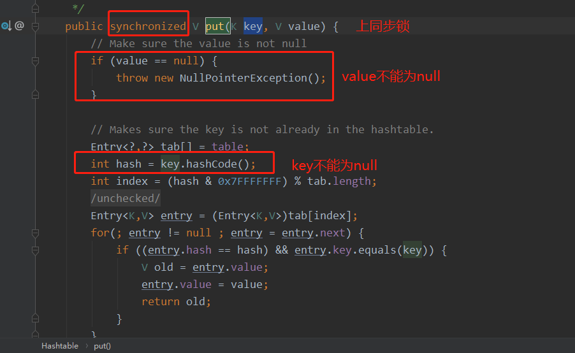Click 'old' variable in 'V old ='

coord(164,267)
